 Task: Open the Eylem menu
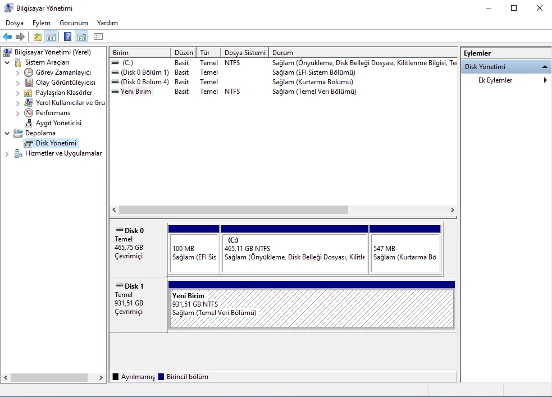click(42, 23)
